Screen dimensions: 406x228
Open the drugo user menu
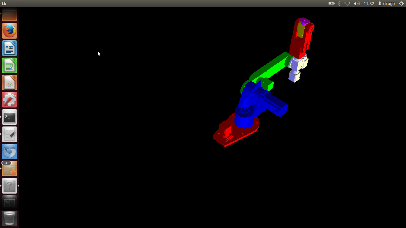pyautogui.click(x=386, y=4)
